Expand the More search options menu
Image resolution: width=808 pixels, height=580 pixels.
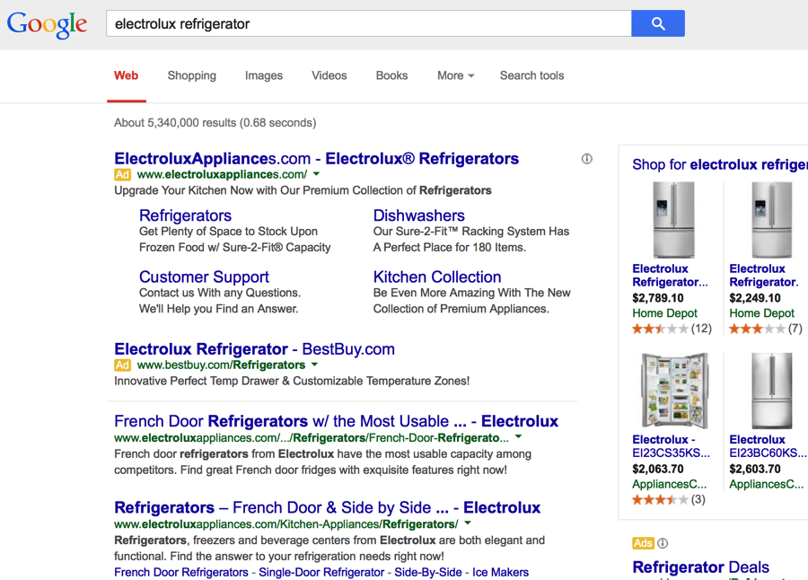[455, 75]
